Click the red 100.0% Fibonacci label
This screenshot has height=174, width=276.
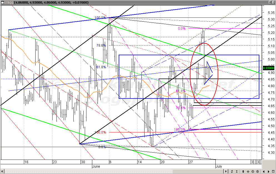(x=100, y=132)
